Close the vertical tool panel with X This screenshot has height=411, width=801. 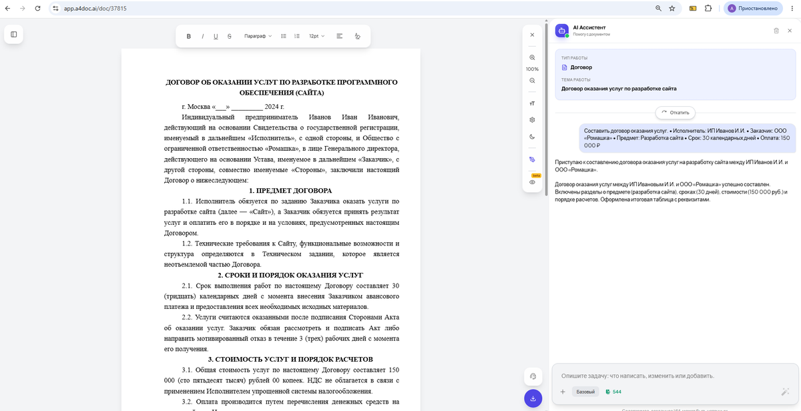[x=532, y=35]
